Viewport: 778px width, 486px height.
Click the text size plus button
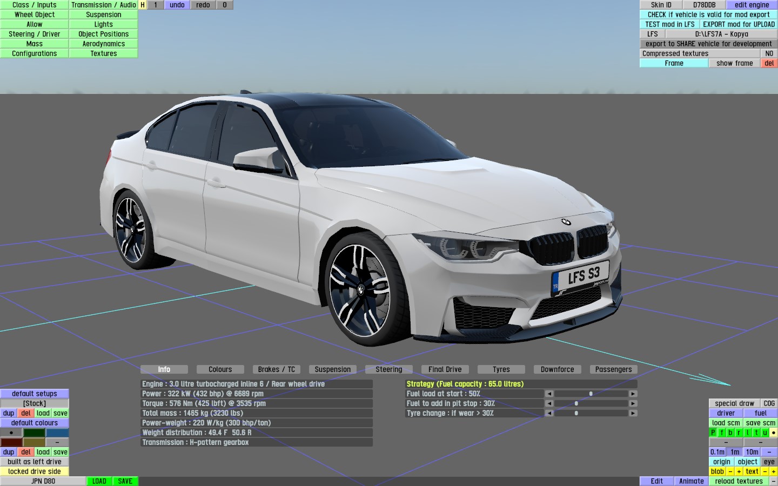click(774, 471)
